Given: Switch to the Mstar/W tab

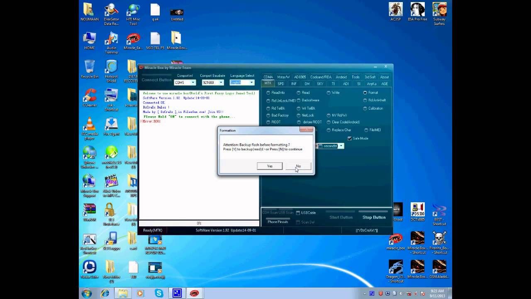Looking at the screenshot, I should point(283,77).
